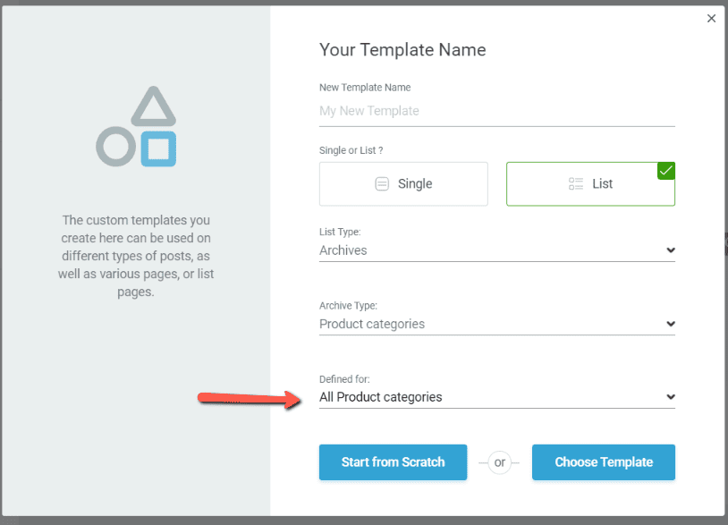Click the Choose Template button
Image resolution: width=728 pixels, height=525 pixels.
[x=603, y=462]
